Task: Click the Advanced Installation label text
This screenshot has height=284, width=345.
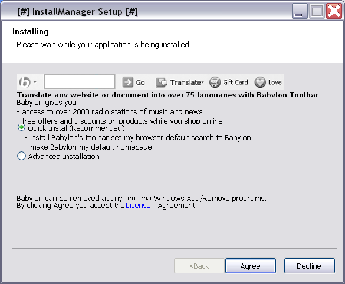Action: 64,157
